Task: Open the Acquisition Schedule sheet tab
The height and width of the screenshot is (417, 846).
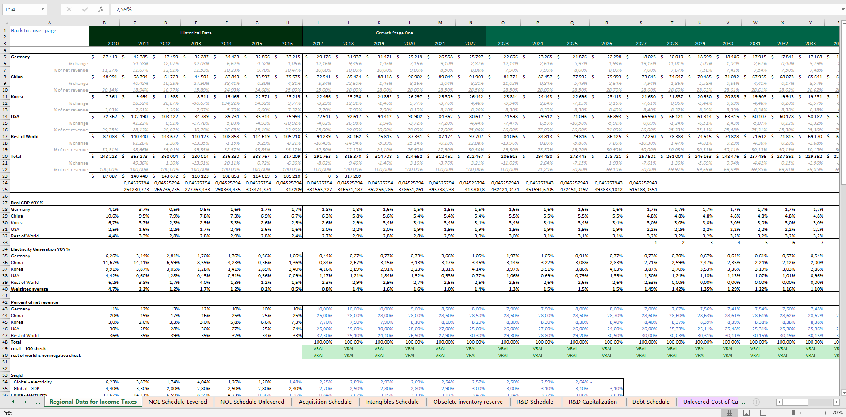Action: click(x=325, y=402)
